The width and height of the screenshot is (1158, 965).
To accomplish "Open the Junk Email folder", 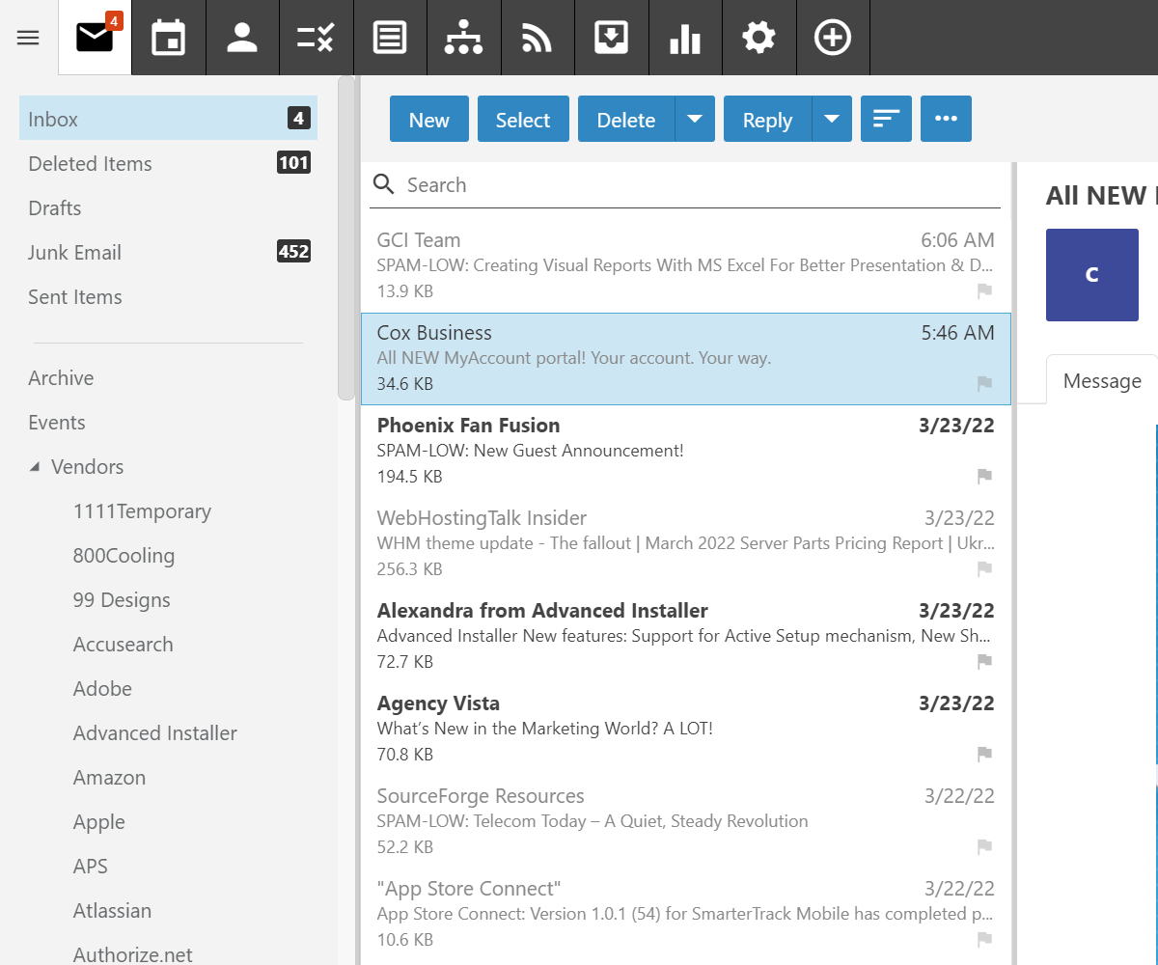I will [x=168, y=252].
